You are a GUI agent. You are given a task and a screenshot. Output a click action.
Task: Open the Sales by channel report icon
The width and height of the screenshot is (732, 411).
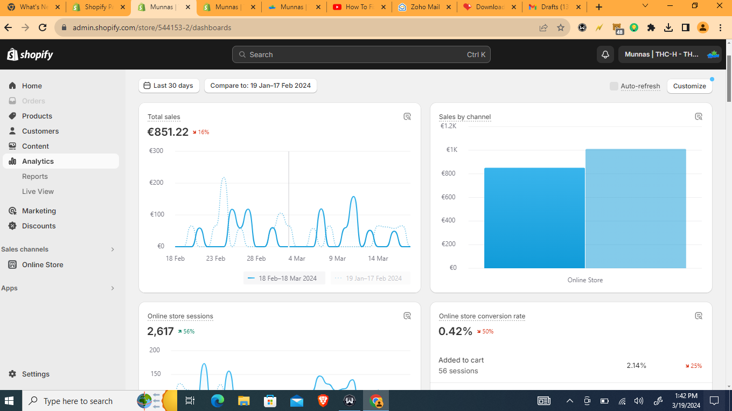[x=699, y=116]
